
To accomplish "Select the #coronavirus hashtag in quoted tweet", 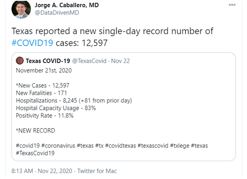I will (x=58, y=146).
